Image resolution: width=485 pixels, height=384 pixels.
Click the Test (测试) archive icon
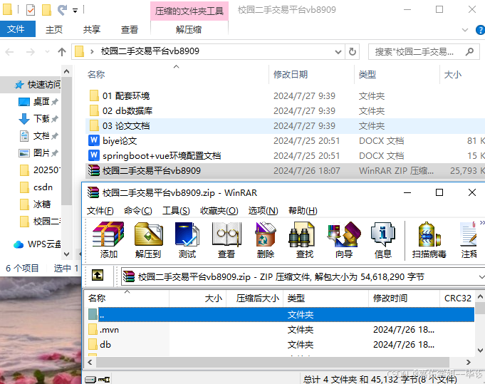pos(187,240)
